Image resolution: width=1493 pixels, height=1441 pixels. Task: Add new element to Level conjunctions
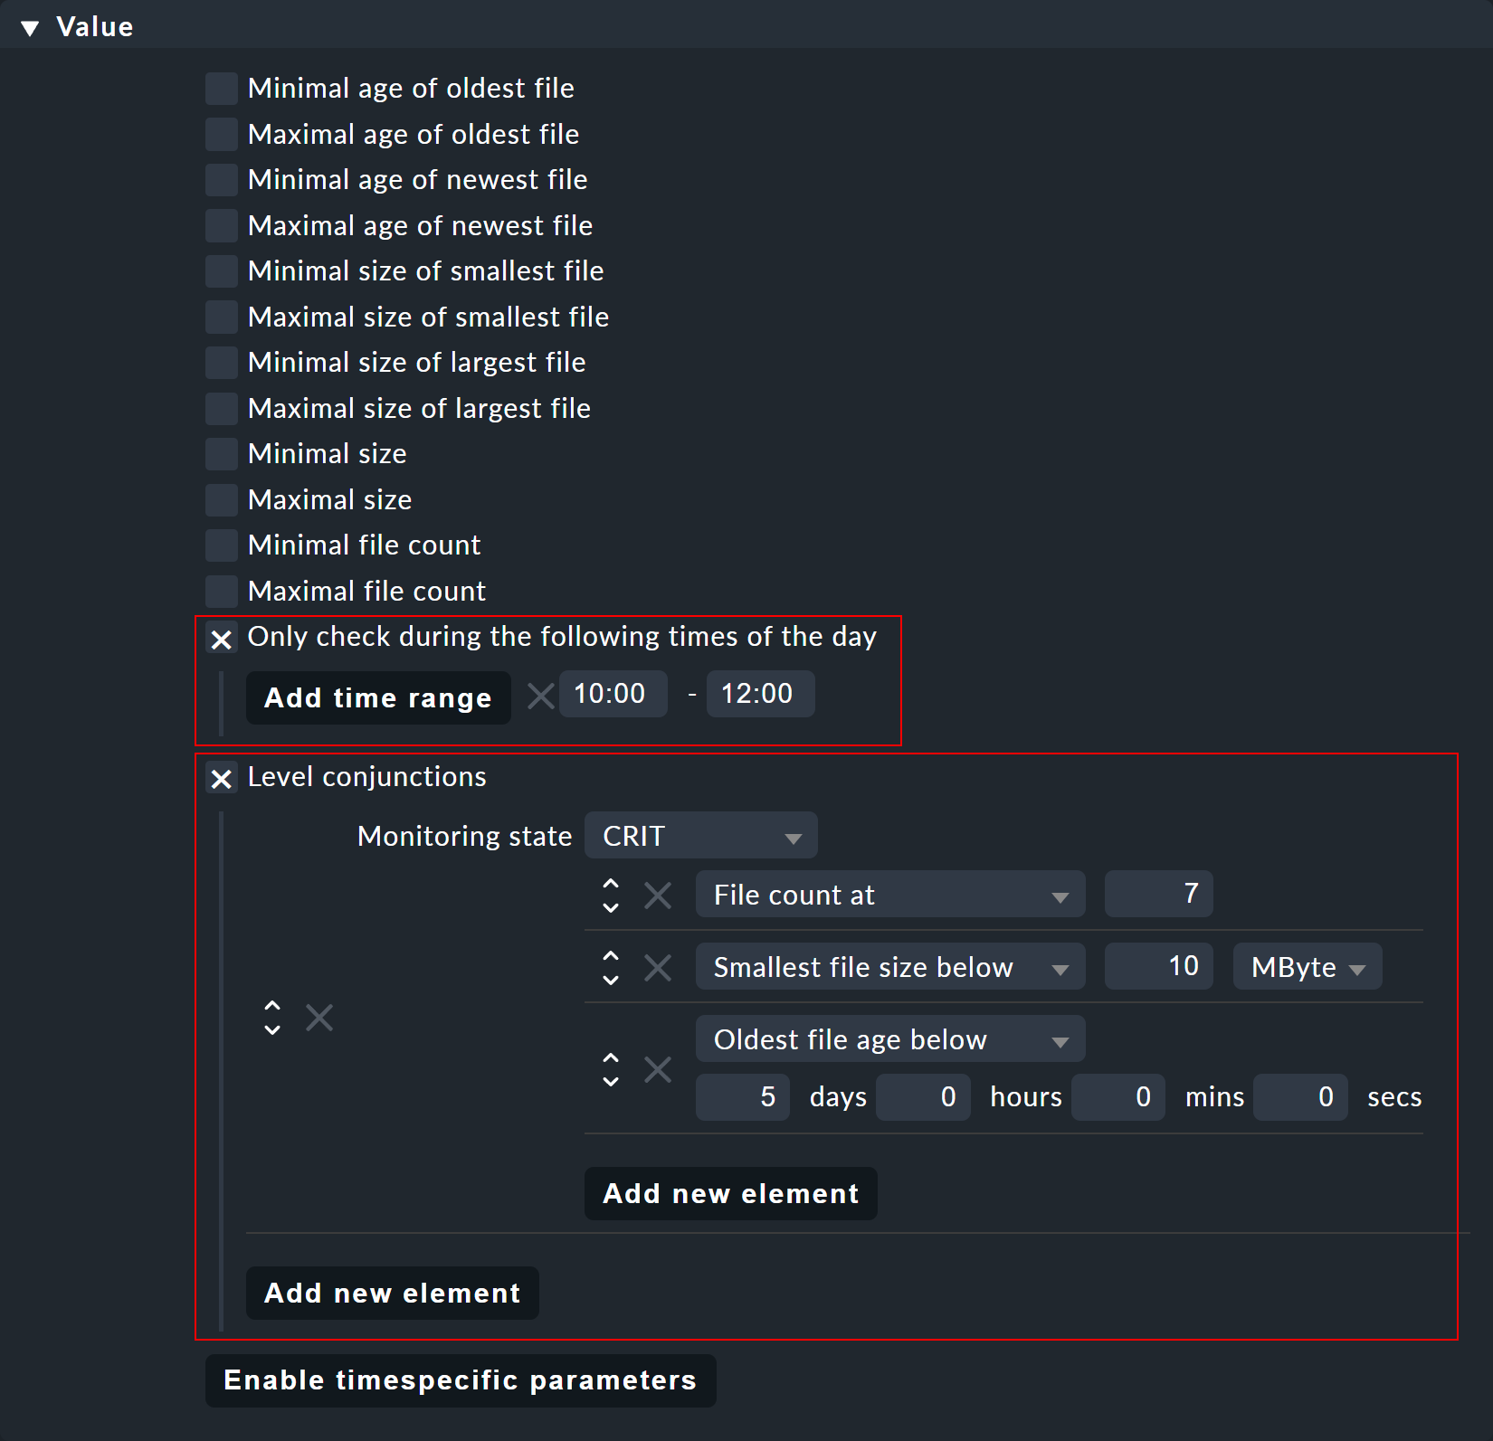(393, 1293)
